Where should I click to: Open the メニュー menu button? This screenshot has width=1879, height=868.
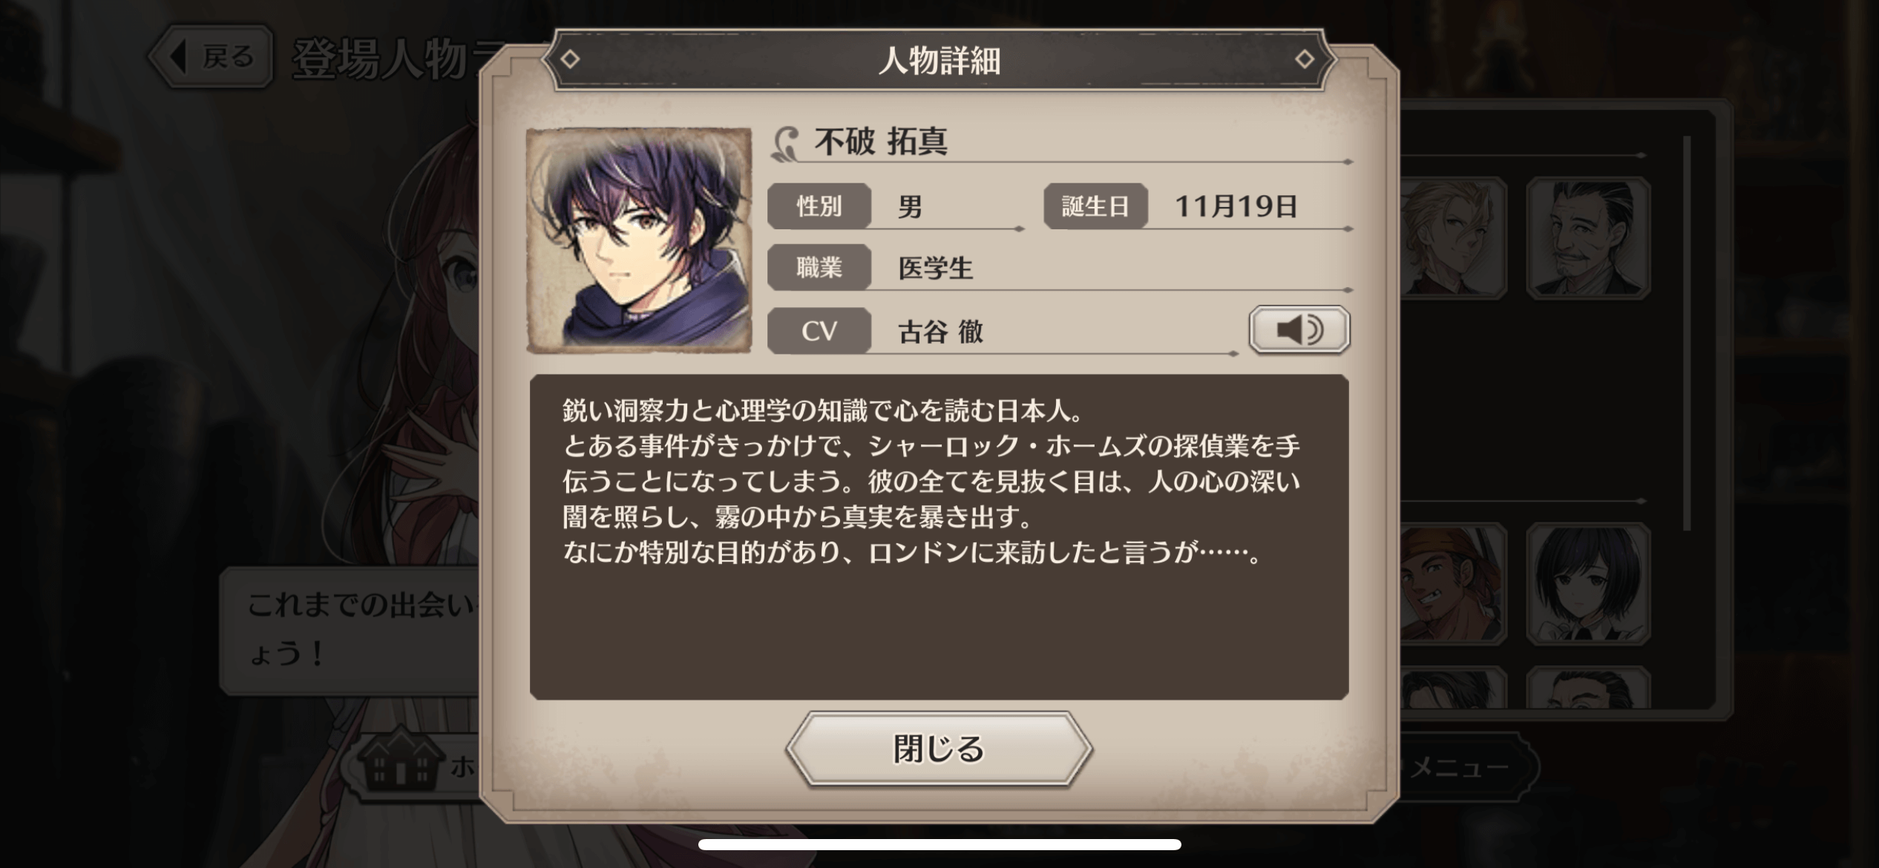tap(1460, 766)
